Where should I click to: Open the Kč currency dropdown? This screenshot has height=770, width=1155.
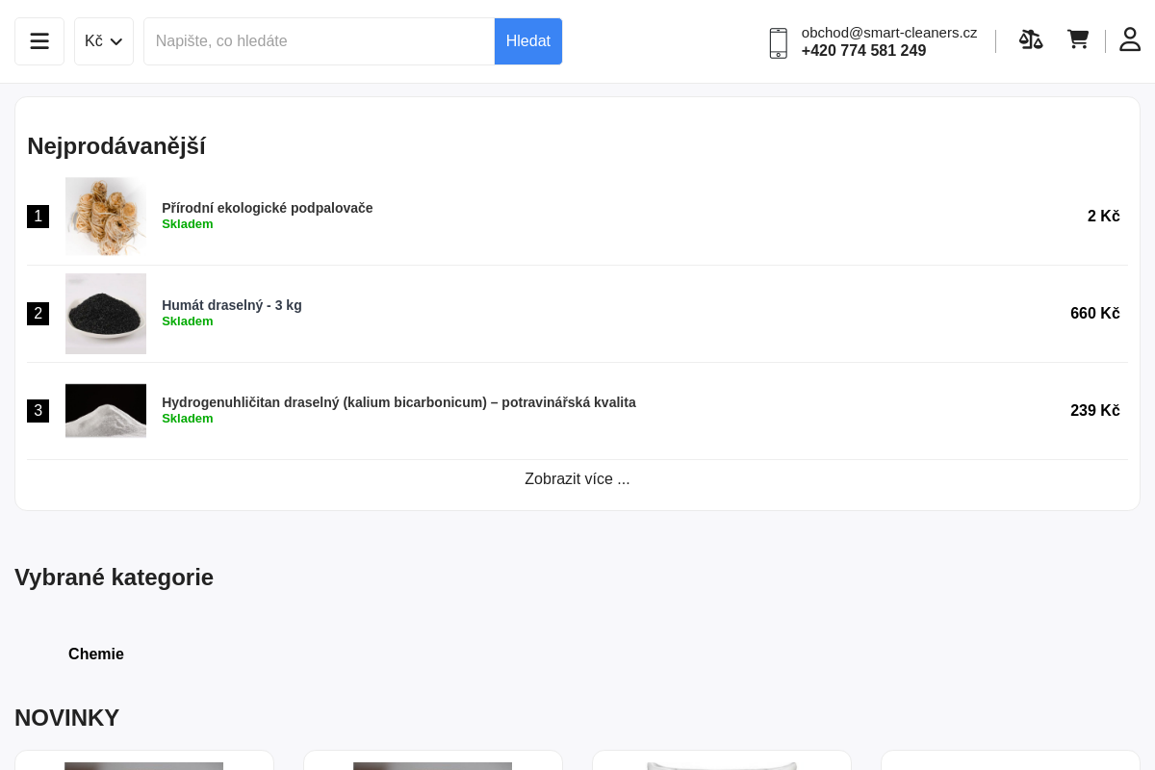tap(103, 41)
